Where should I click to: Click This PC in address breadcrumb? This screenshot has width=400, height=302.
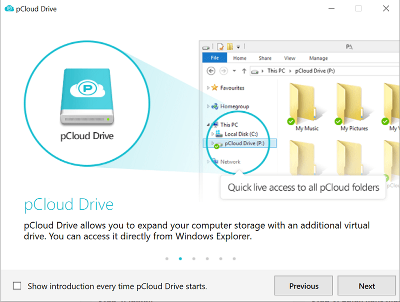276,71
